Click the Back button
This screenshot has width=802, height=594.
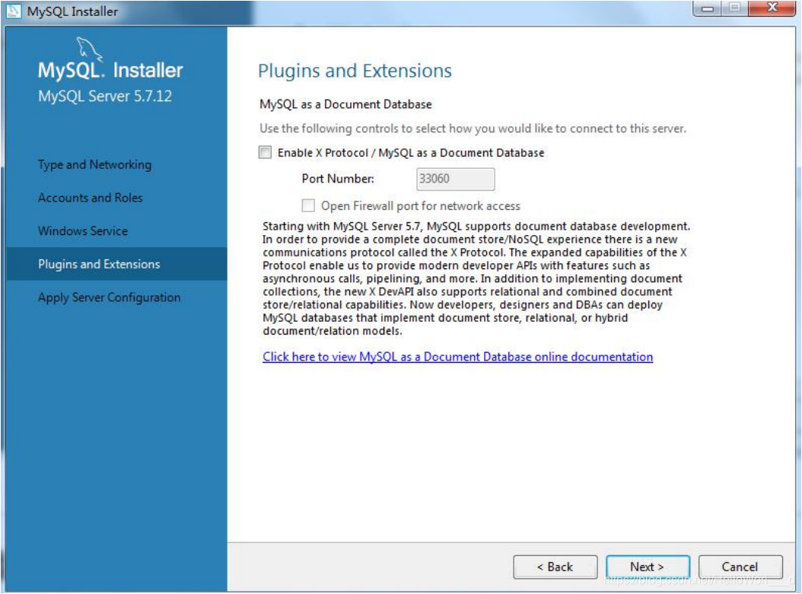tap(555, 567)
